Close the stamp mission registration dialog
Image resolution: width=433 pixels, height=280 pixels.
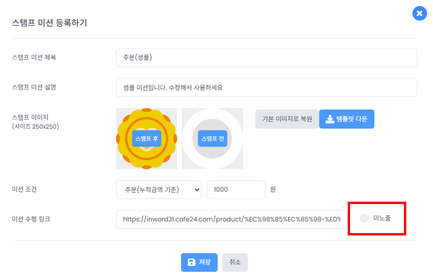point(418,14)
